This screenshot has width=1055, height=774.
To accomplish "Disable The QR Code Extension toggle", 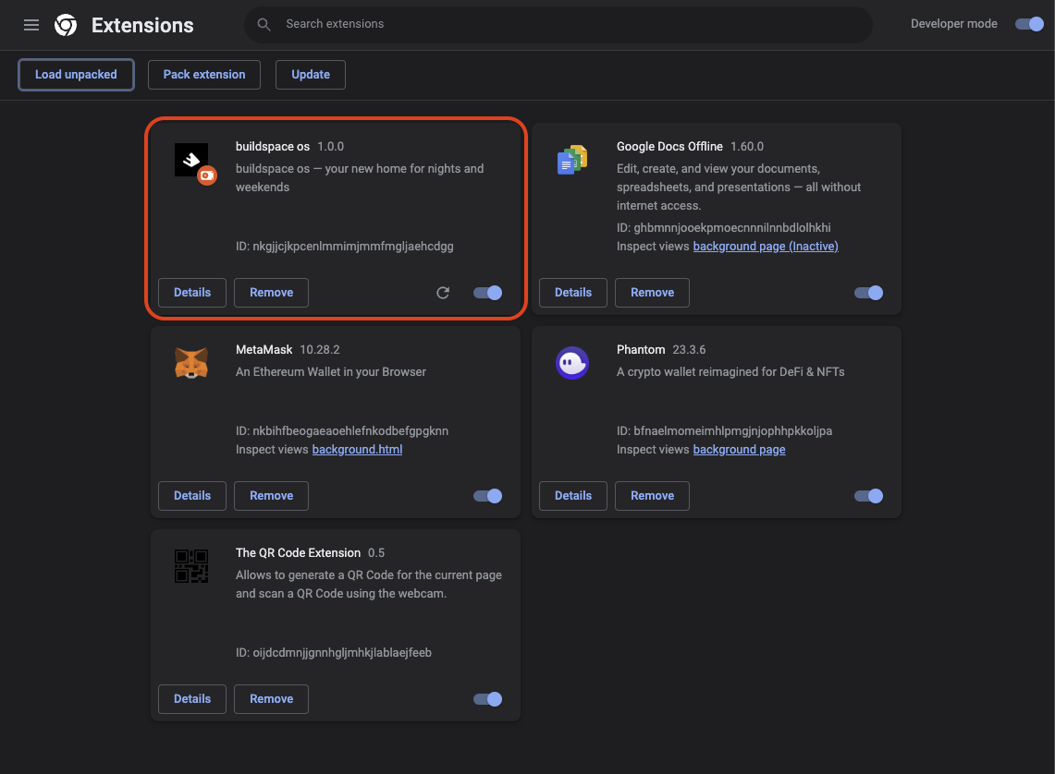I will 487,699.
